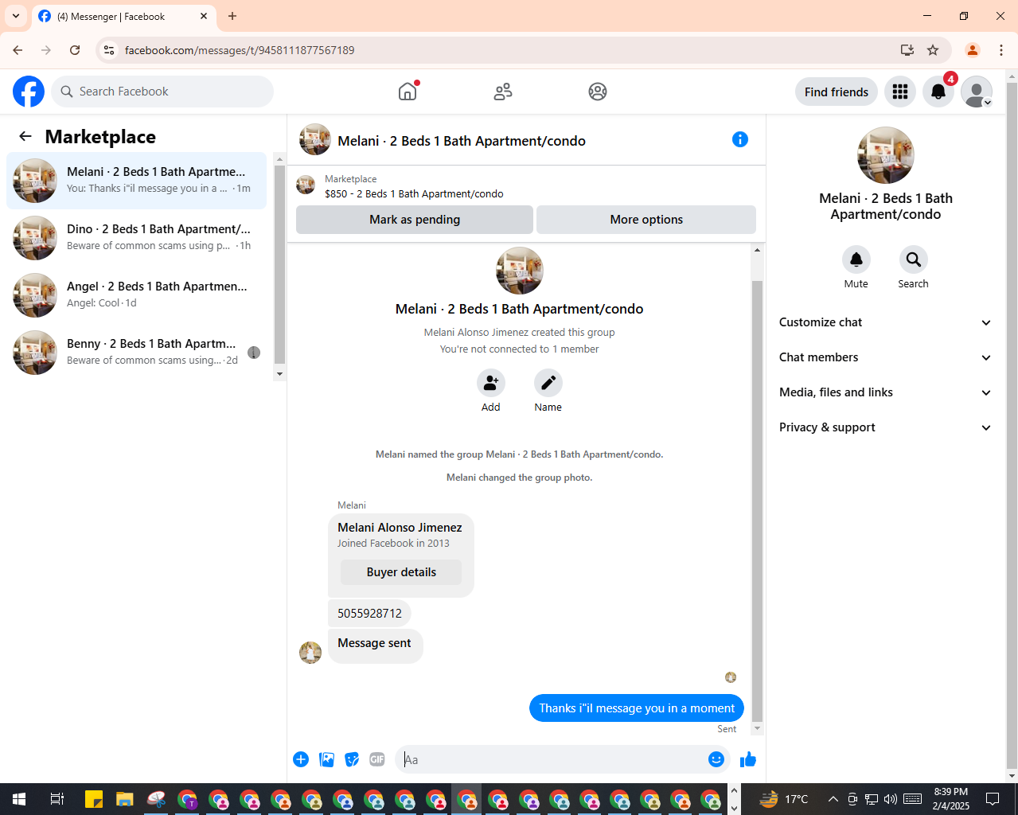Click the 'Thanks i"il message you' bubble
Viewport: 1018px width, 815px height.
click(637, 708)
